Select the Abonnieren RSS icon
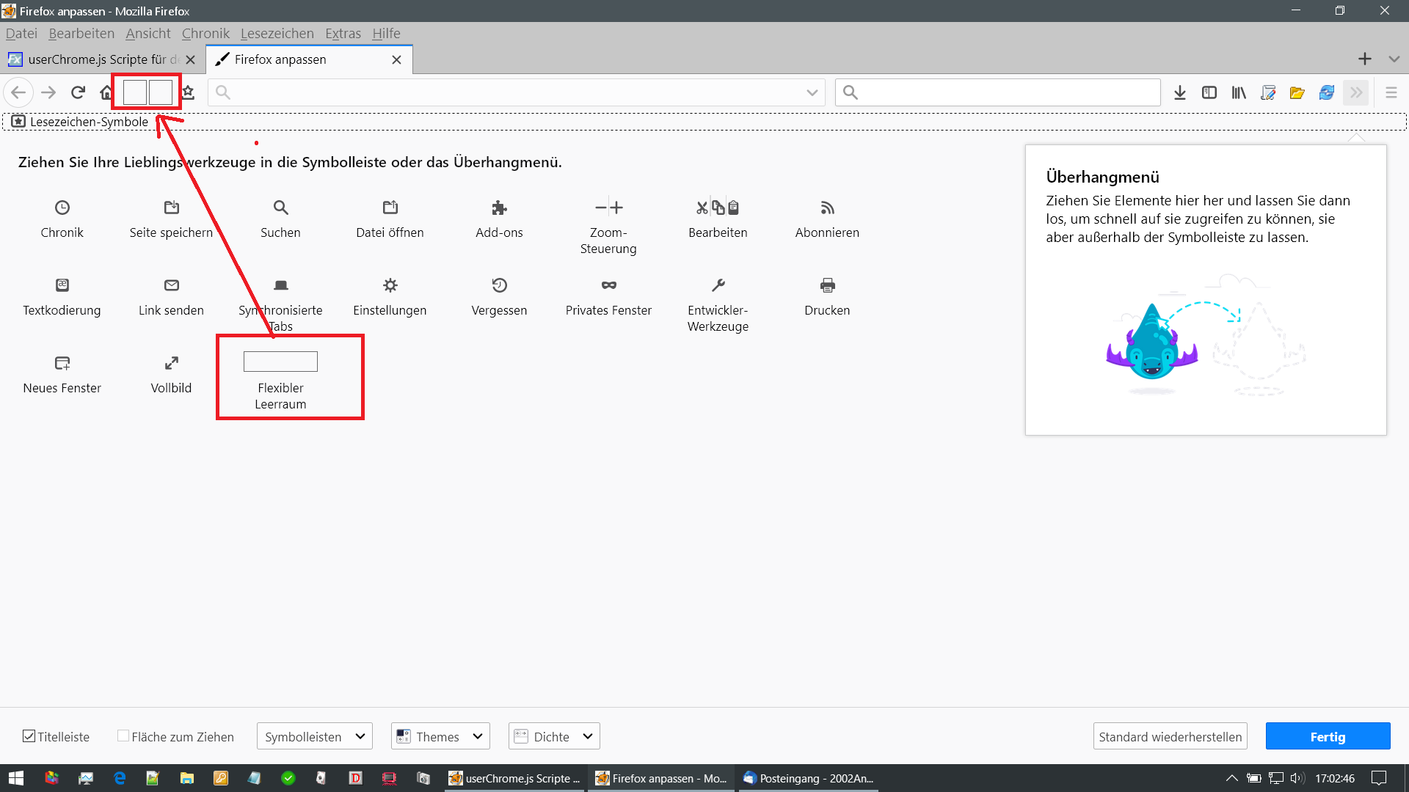The image size is (1409, 792). click(x=827, y=208)
